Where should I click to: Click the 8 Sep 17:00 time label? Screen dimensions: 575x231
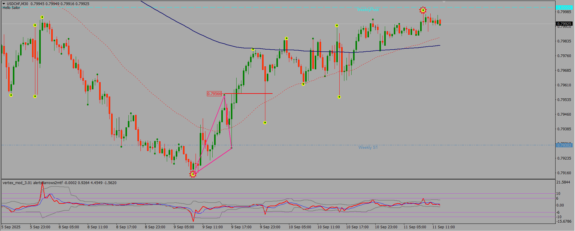[126, 227]
